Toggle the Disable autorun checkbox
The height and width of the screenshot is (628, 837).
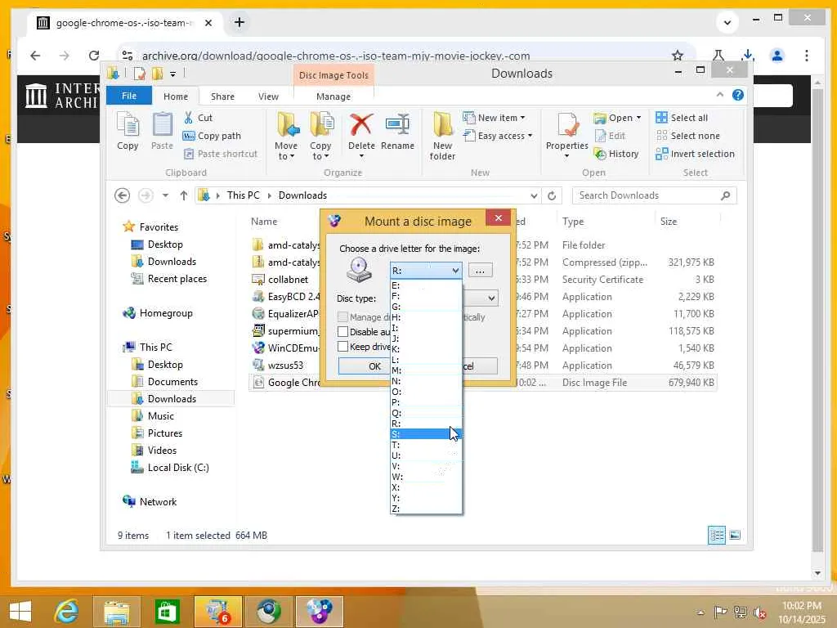342,332
